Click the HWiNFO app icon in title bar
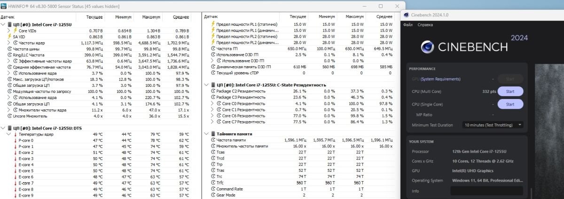564x199 pixels. [x=4, y=6]
